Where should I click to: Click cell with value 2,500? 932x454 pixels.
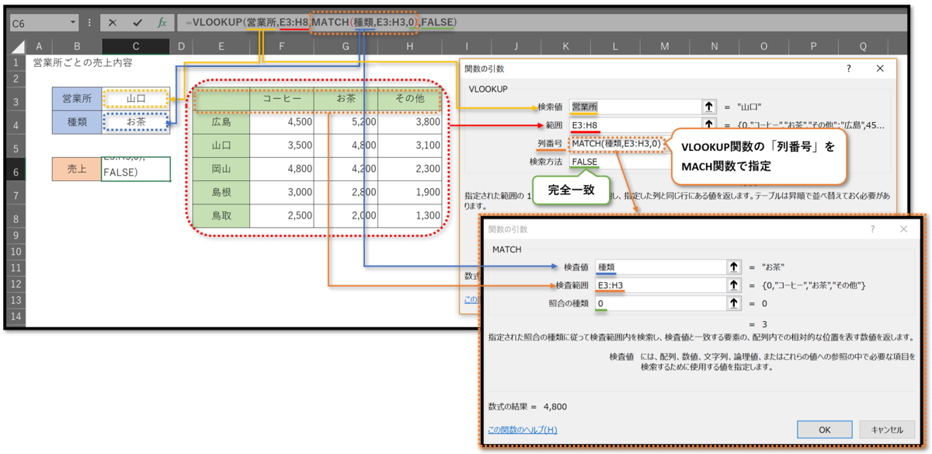282,215
